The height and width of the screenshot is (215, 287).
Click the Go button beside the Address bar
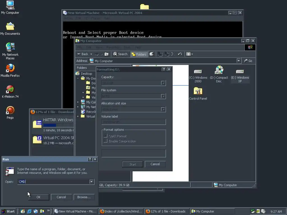click(x=248, y=61)
